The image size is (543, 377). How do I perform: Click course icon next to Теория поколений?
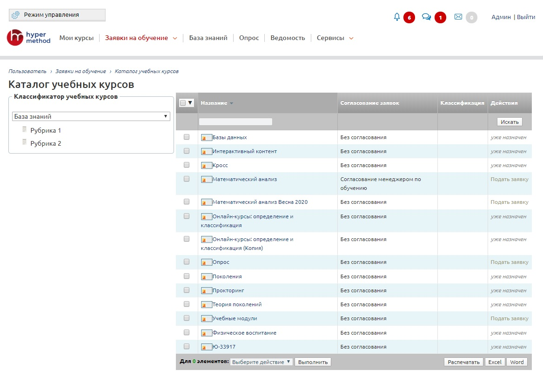(x=207, y=304)
